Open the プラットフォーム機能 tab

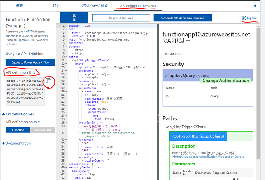[94, 6]
